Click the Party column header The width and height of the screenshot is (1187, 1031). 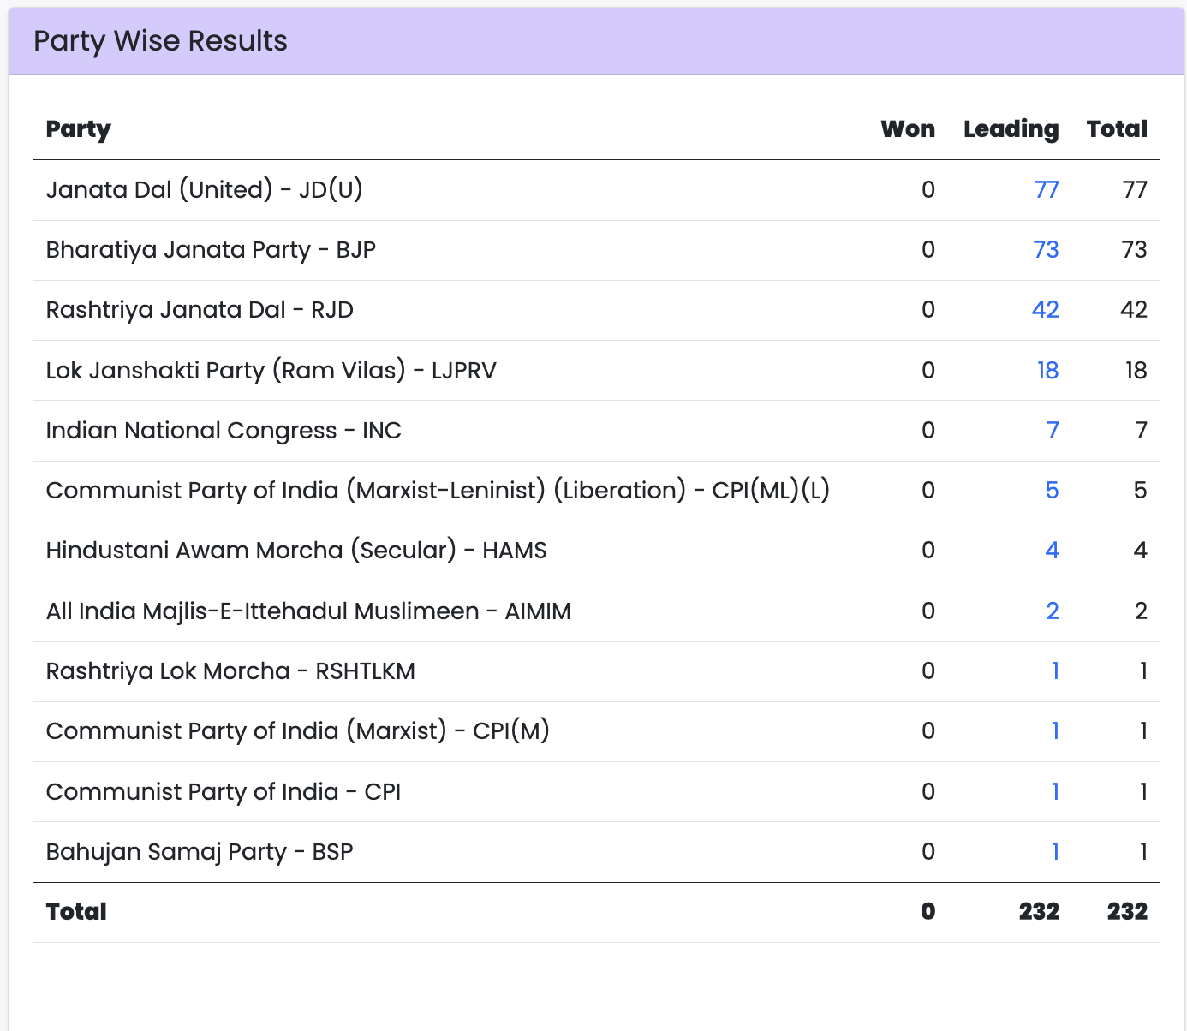click(79, 129)
